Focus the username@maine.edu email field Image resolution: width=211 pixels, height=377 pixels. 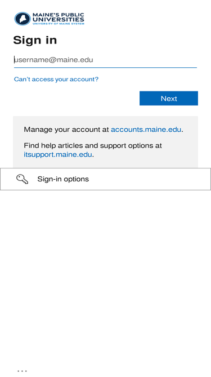[x=105, y=60]
